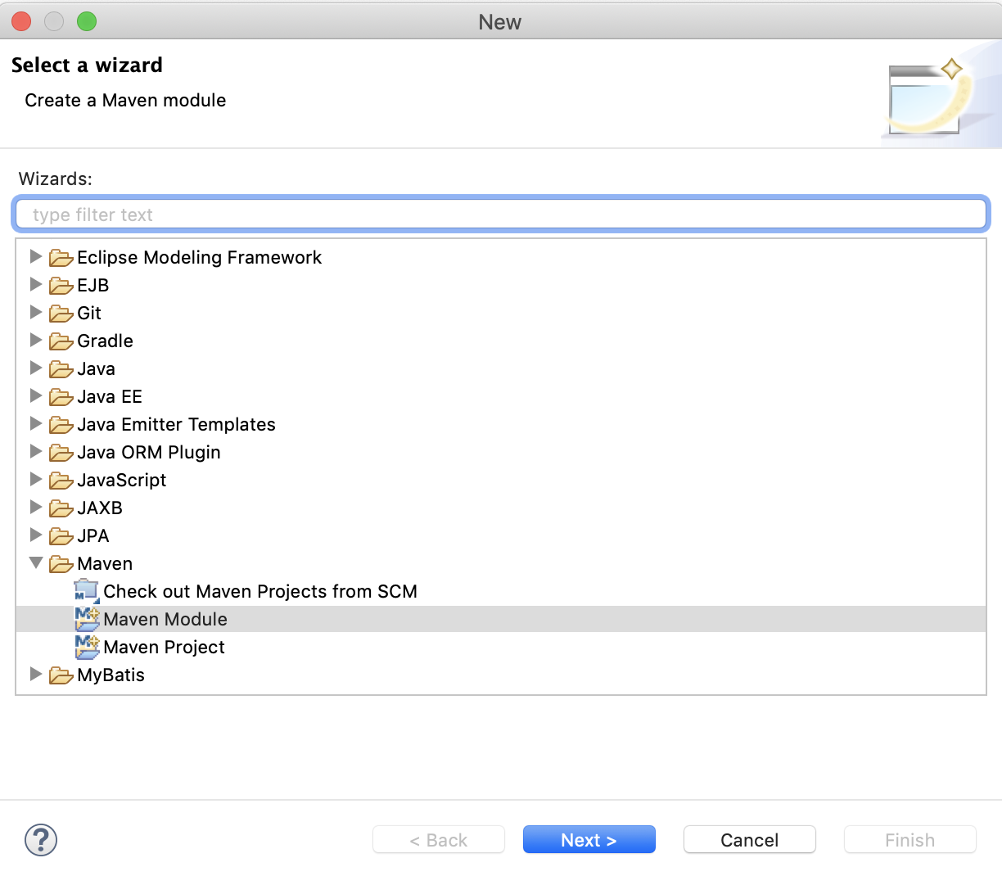Expand the Java ORM Plugin arrow

pos(35,452)
